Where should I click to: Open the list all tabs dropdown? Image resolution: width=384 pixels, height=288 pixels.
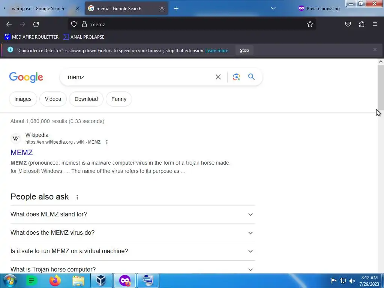coord(273,8)
